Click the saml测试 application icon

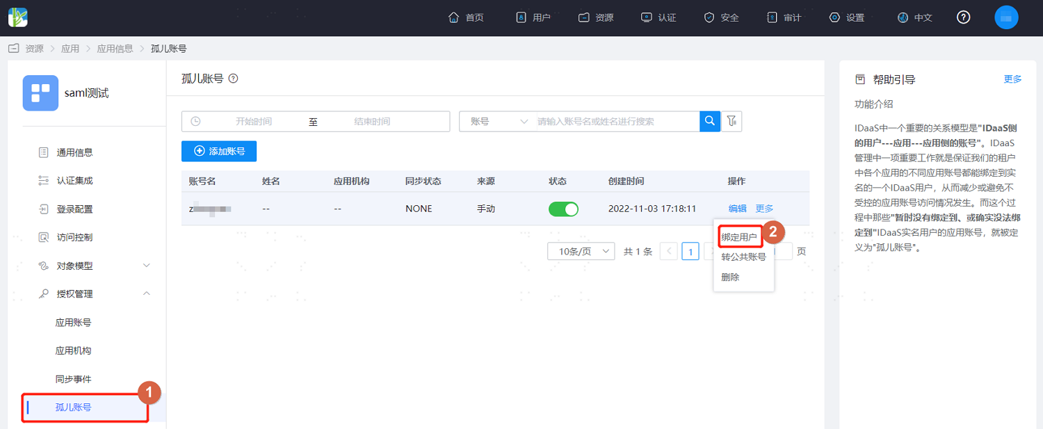[40, 93]
